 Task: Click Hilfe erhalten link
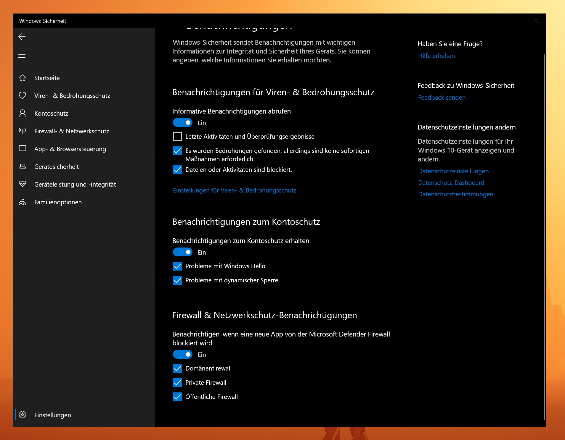click(x=436, y=56)
